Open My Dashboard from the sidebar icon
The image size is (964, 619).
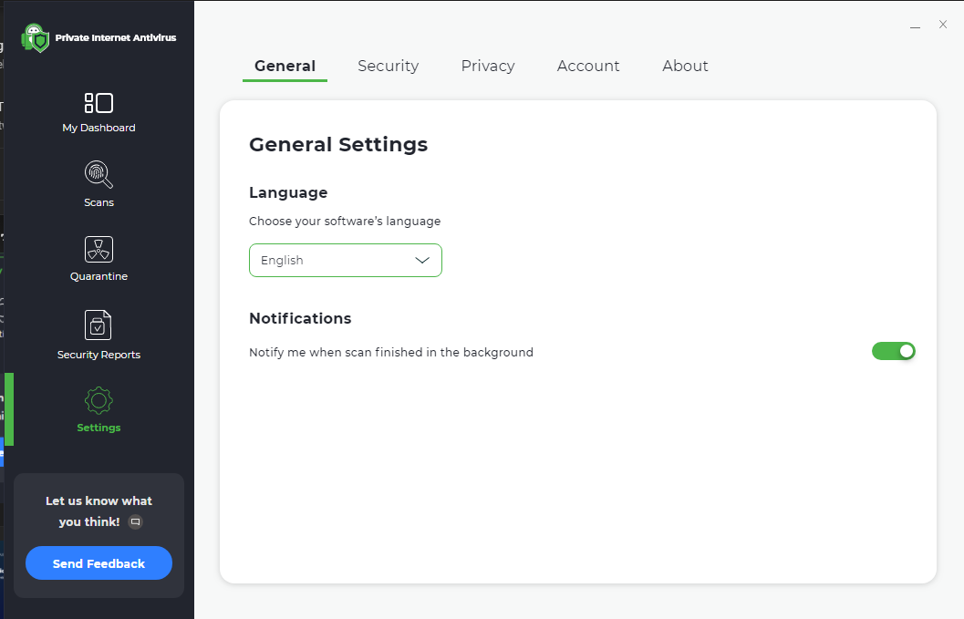(98, 103)
